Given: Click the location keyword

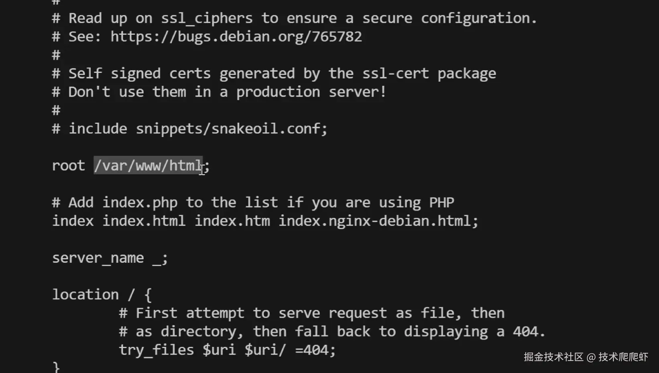Looking at the screenshot, I should click(85, 295).
